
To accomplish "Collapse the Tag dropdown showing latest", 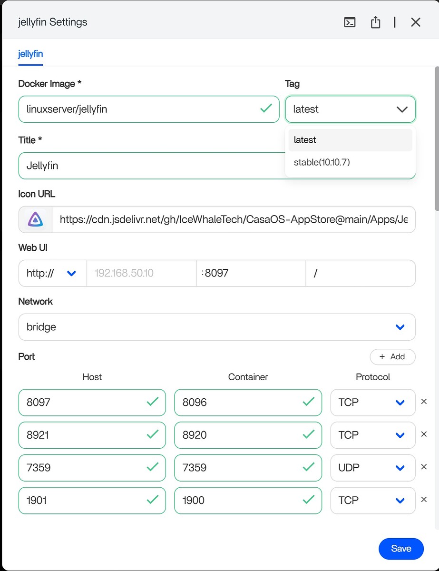I will pyautogui.click(x=350, y=109).
